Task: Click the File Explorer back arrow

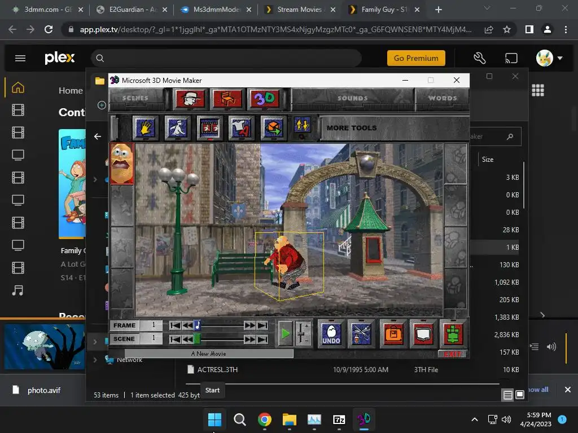Action: tap(98, 136)
